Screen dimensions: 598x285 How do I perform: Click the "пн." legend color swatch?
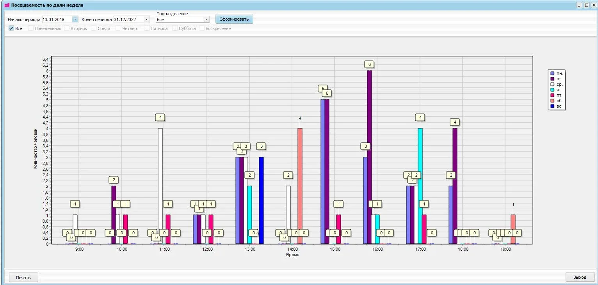click(x=552, y=73)
